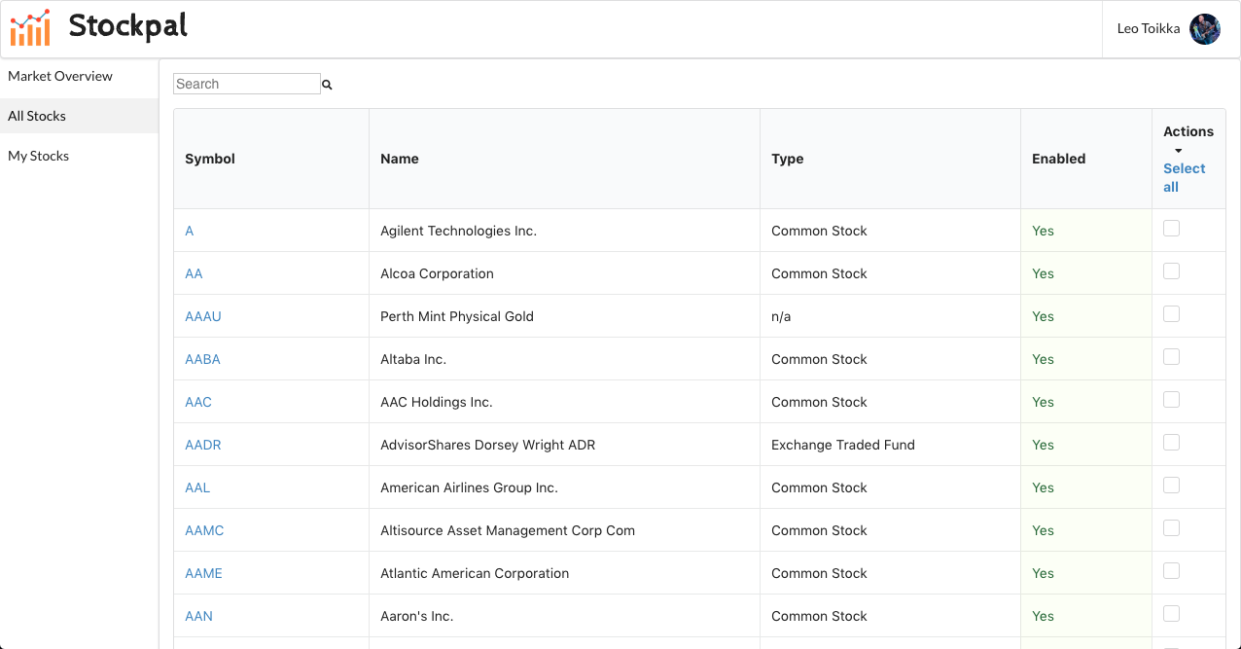Click the Select all link

tap(1184, 177)
